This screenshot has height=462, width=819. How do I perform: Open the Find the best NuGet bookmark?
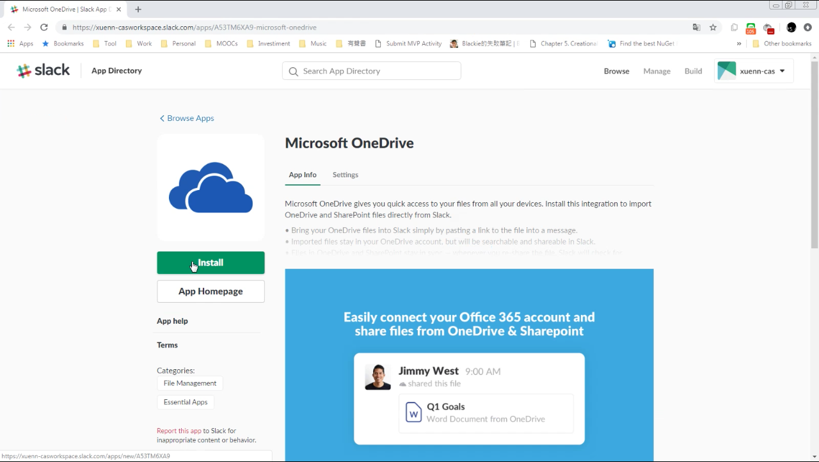point(641,44)
